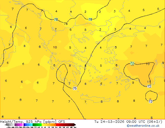165x128 pixels.
Task: Select the cyan swatch in the temperature legend
Action: click(x=31, y=125)
